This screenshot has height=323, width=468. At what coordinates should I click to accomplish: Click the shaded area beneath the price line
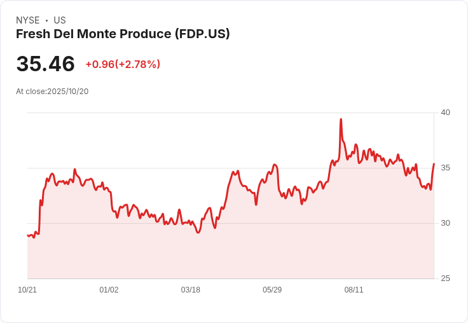[230, 251]
